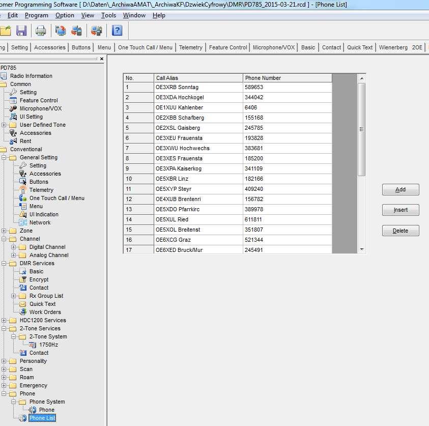The height and width of the screenshot is (426, 429).
Task: Click the Call Alias column header
Action: (198, 78)
